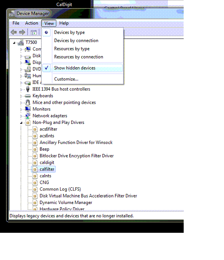The image size is (224, 260).
Task: Click the Monitors category icon
Action: [x=28, y=109]
